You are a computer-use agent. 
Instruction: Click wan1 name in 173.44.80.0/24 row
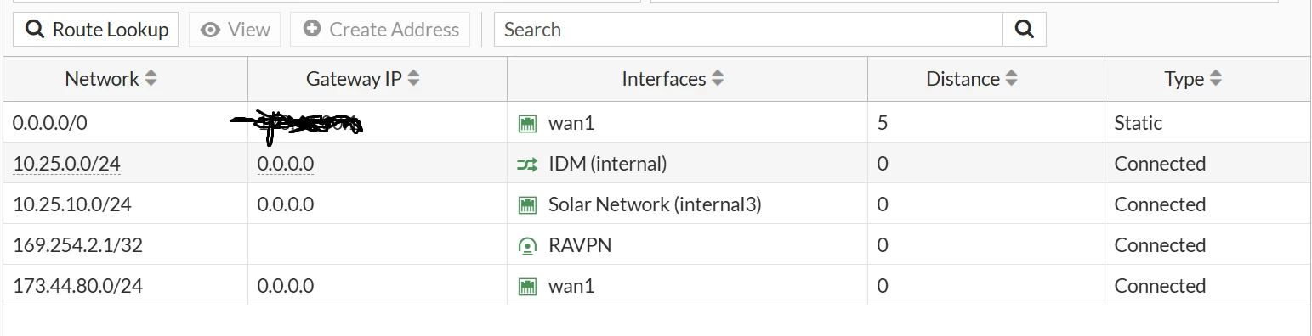[571, 286]
